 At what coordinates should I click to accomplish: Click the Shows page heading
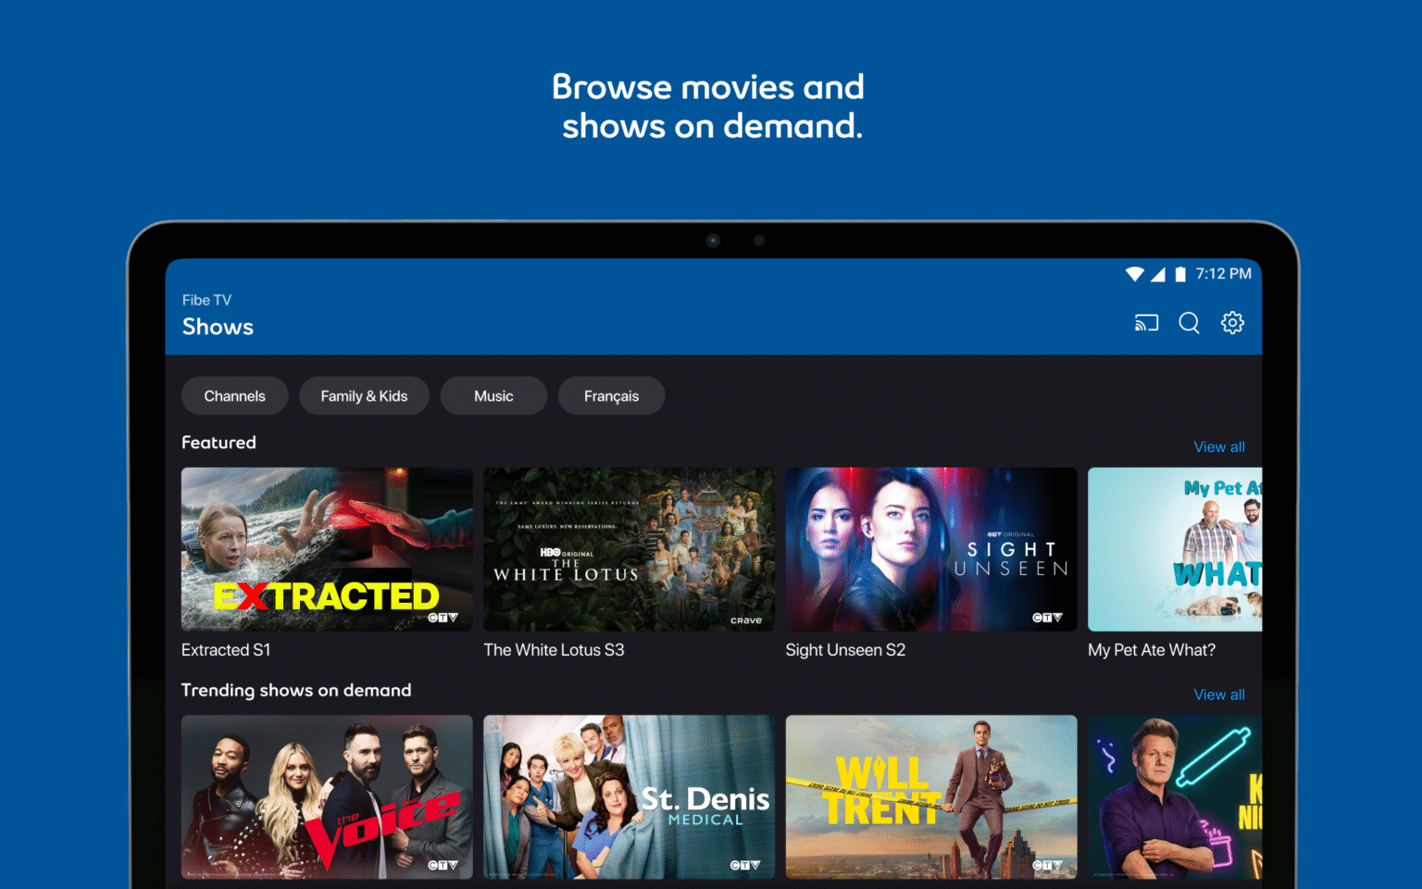(x=218, y=327)
